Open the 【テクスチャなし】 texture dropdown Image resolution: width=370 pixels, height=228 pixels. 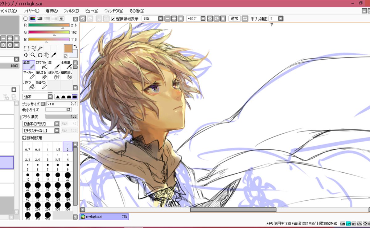[57, 131]
